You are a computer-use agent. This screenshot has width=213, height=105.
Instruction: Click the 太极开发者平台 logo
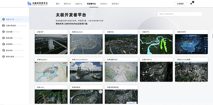(x=38, y=4)
